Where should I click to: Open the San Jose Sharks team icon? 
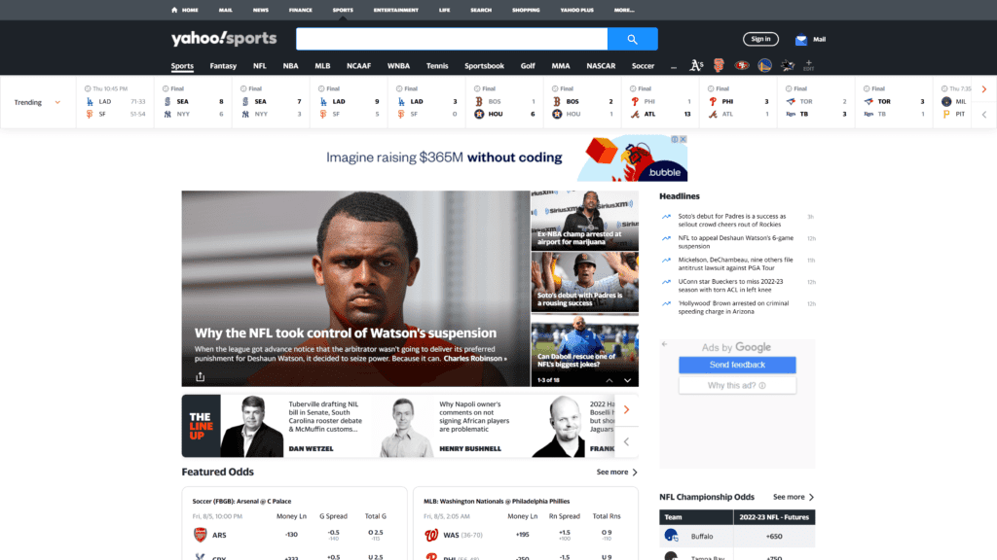point(787,65)
